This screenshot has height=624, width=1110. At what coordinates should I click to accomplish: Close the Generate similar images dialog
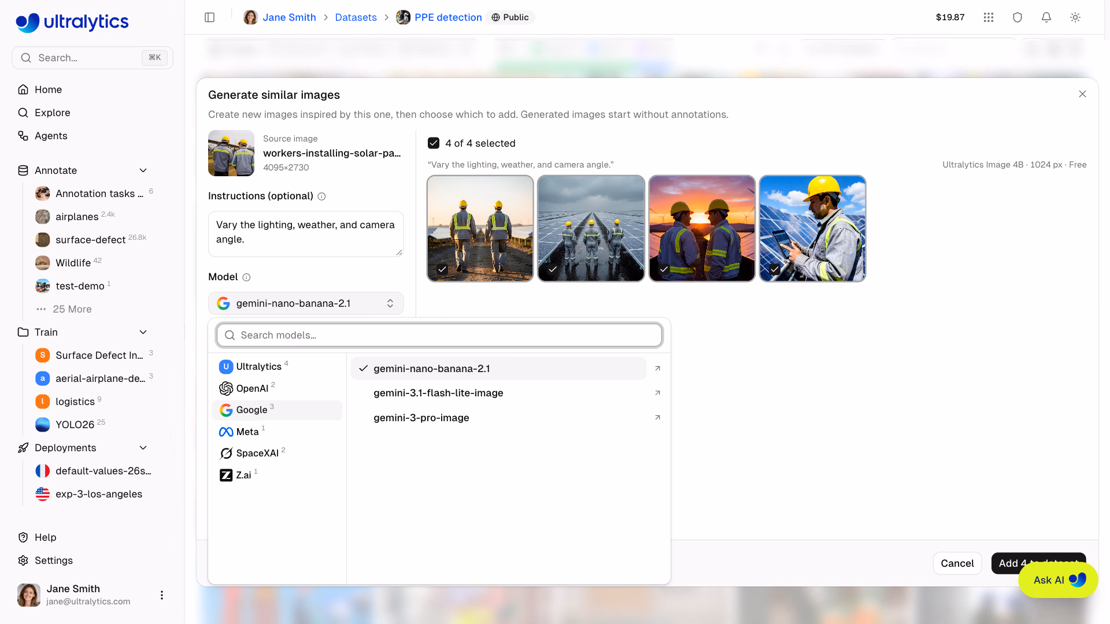click(1082, 94)
